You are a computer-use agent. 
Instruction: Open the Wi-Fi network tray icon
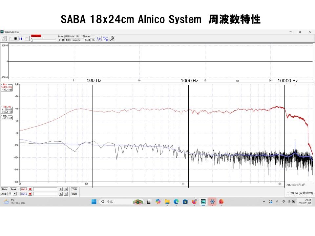tap(283, 202)
